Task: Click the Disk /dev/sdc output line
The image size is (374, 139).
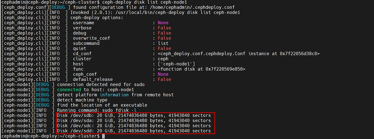Action: click(134, 126)
